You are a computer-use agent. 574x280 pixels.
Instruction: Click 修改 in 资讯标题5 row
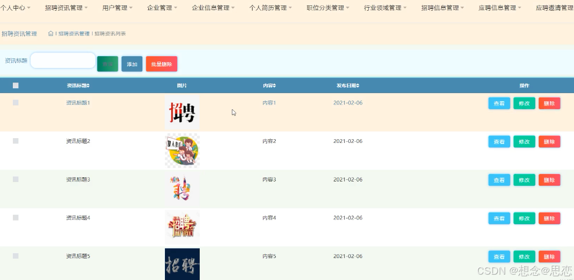coord(524,256)
